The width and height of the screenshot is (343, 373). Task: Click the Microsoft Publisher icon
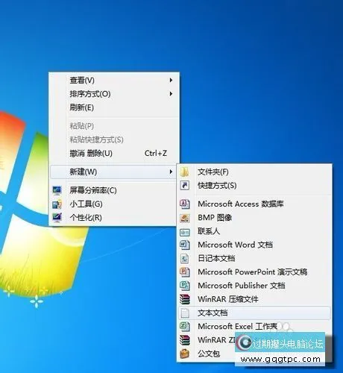coord(185,286)
